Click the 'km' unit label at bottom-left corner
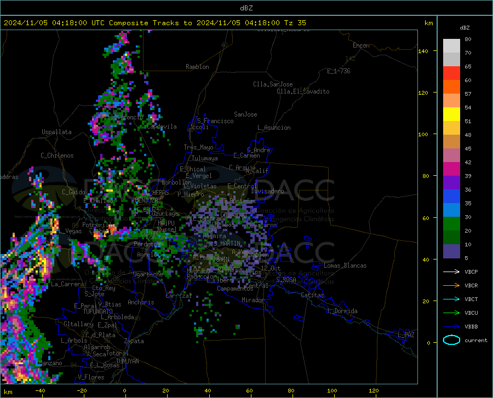 pos(8,392)
